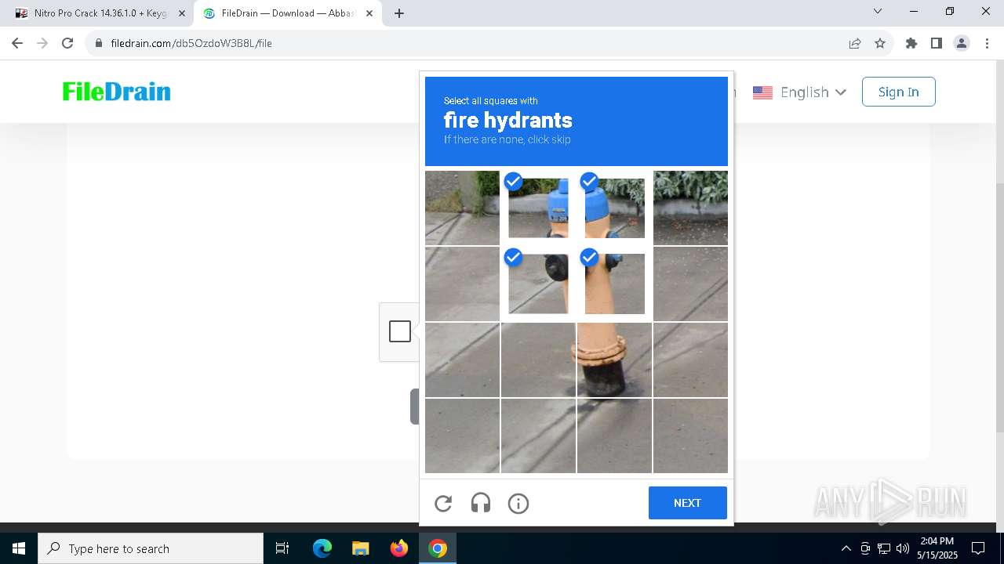1004x564 pixels.
Task: Click the US flag language icon
Action: [762, 92]
